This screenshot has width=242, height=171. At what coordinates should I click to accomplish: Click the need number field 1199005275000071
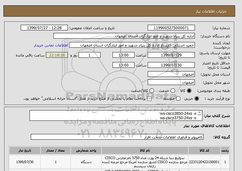click(171, 28)
